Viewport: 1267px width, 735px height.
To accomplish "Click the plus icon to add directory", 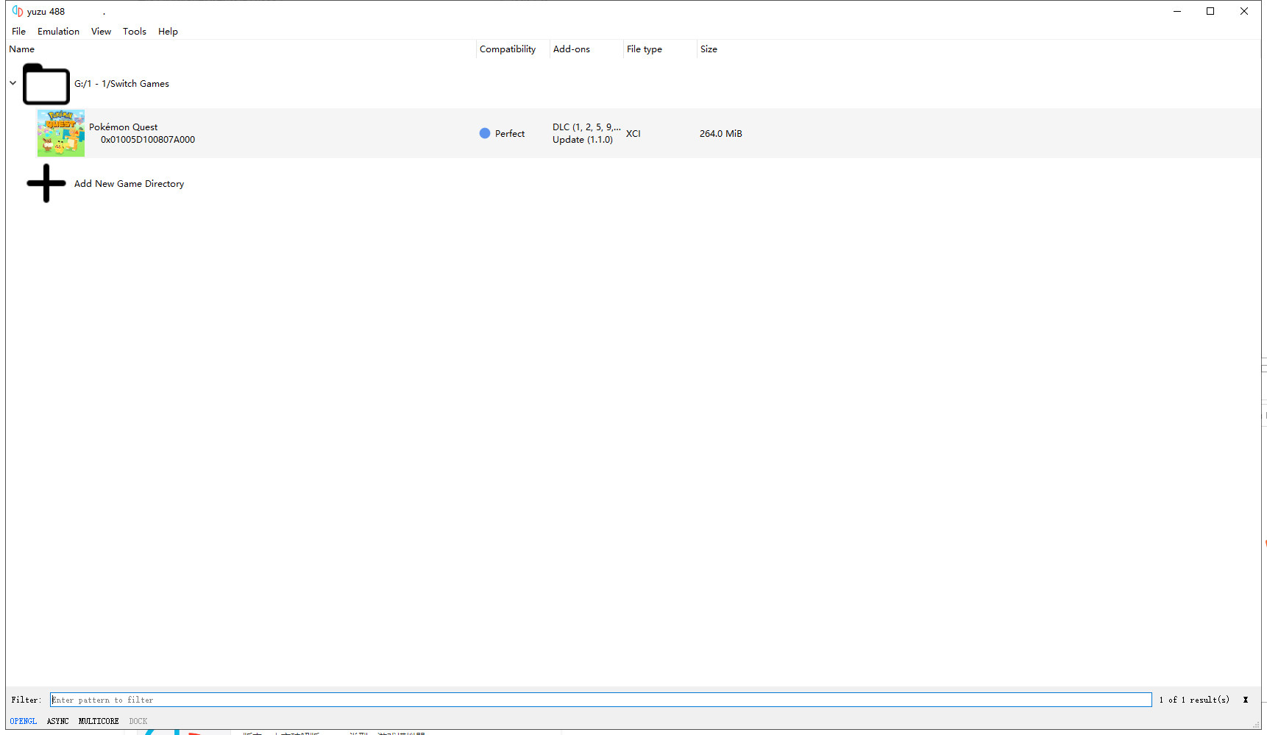I will 46,183.
